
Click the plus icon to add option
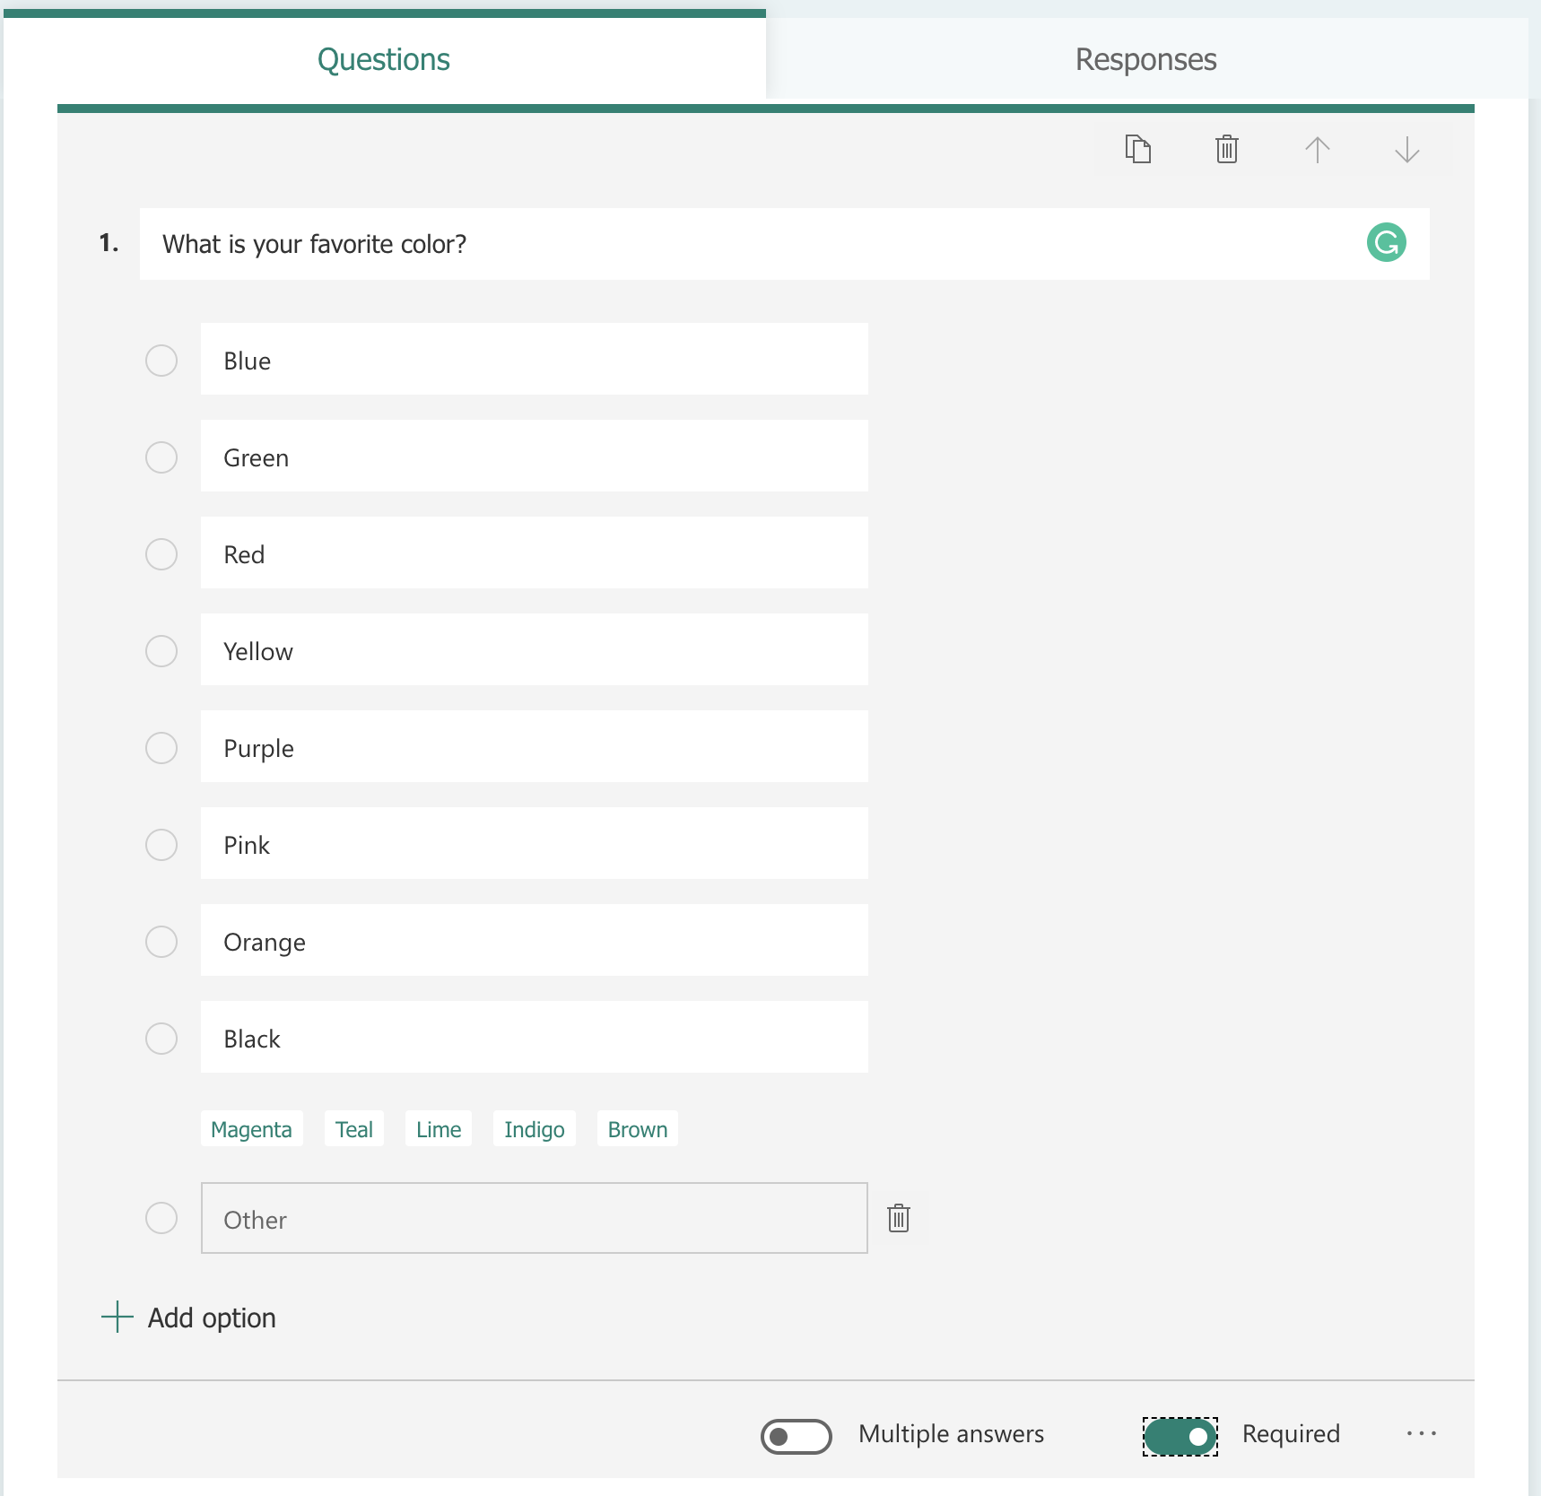click(x=117, y=1318)
